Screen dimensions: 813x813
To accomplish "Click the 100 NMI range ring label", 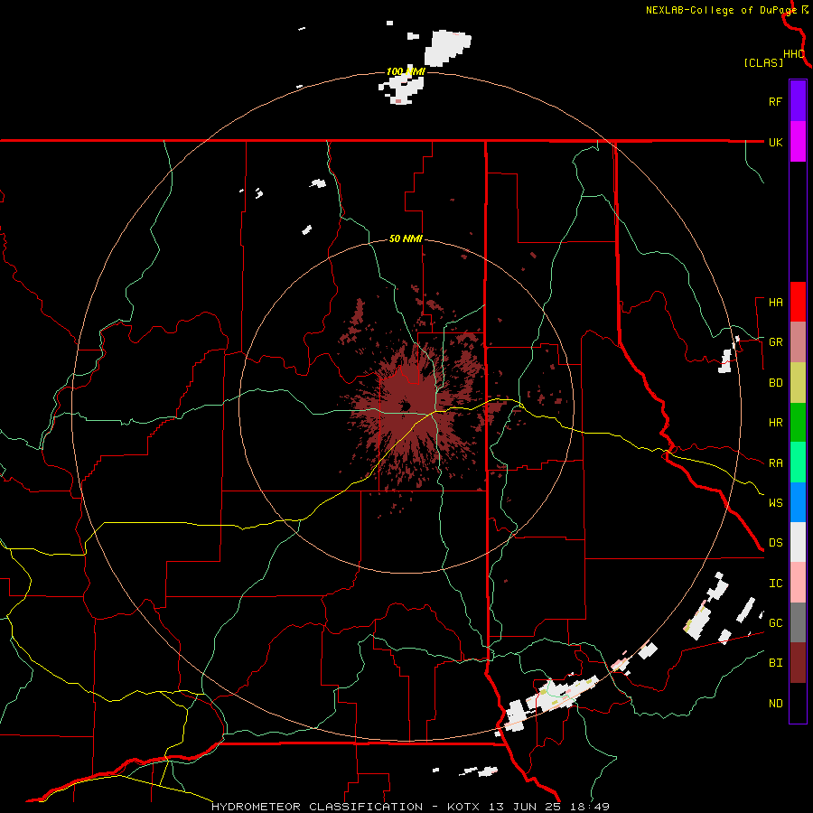I will (x=406, y=71).
